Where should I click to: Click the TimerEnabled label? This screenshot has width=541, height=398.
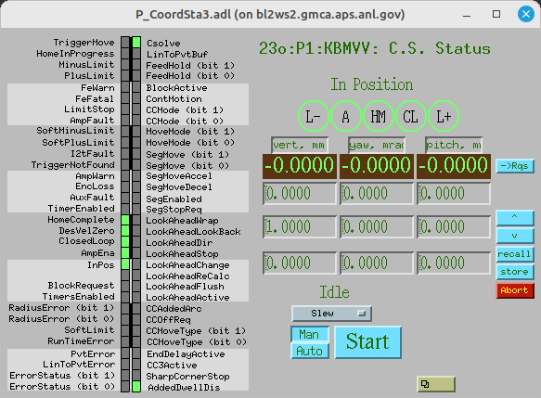pos(81,209)
